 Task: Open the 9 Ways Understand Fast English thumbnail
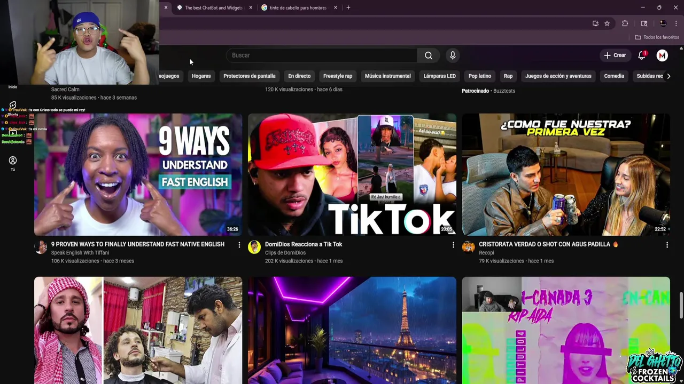pyautogui.click(x=138, y=174)
